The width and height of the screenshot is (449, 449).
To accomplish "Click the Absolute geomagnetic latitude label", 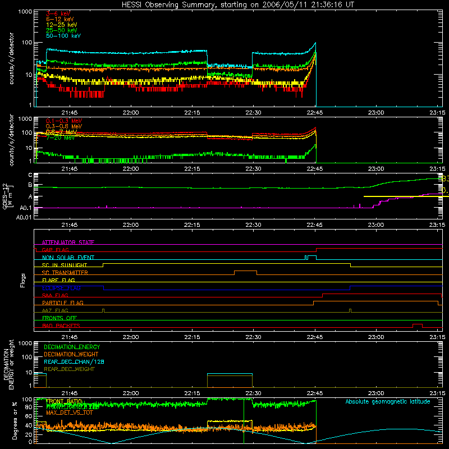I will click(x=388, y=401).
